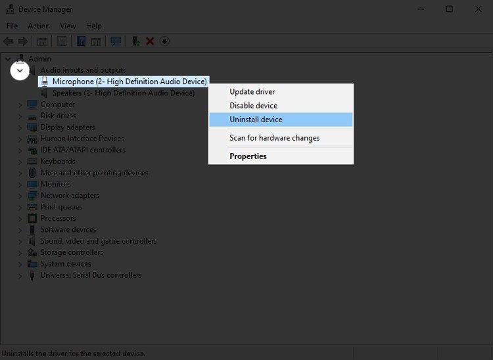Expand the Universal Serial Bus controllers node

point(20,275)
